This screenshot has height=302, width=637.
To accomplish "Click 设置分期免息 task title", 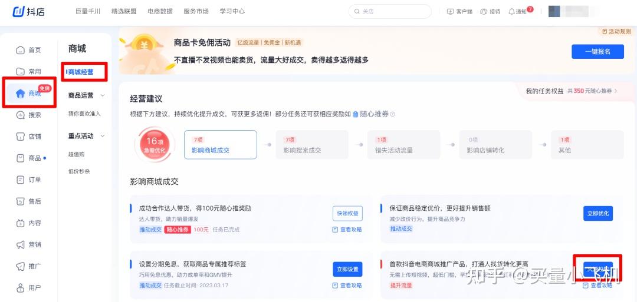I will [x=192, y=264].
